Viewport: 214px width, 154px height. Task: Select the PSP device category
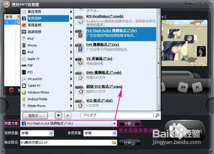[47, 65]
